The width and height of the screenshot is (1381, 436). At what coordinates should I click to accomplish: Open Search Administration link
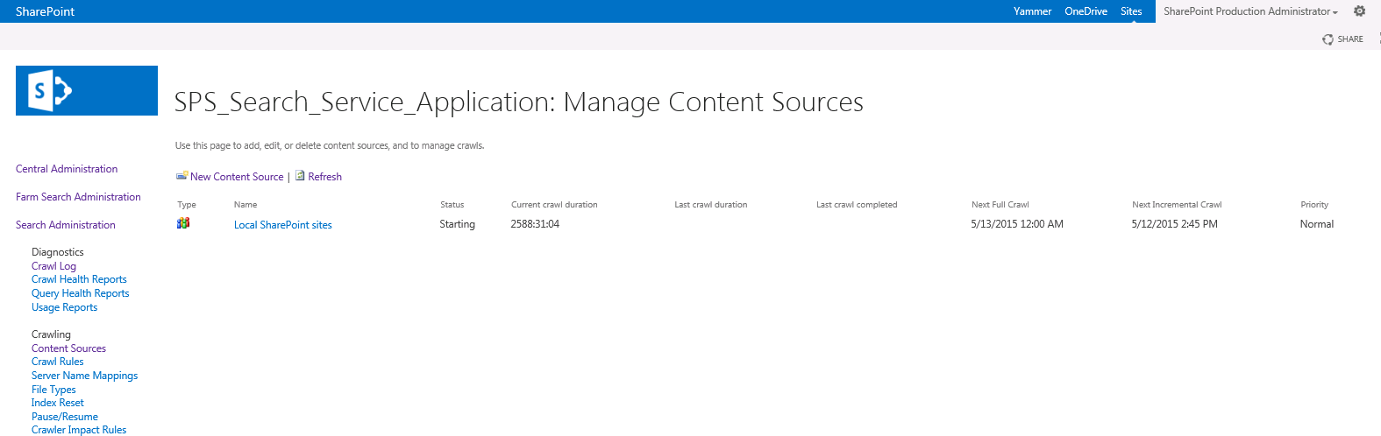pyautogui.click(x=66, y=225)
